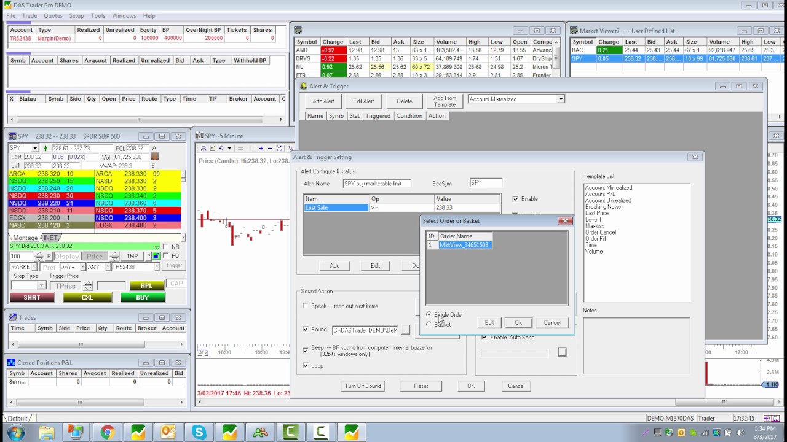The width and height of the screenshot is (787, 442).
Task: Click Turn Off Sound button
Action: click(x=363, y=386)
